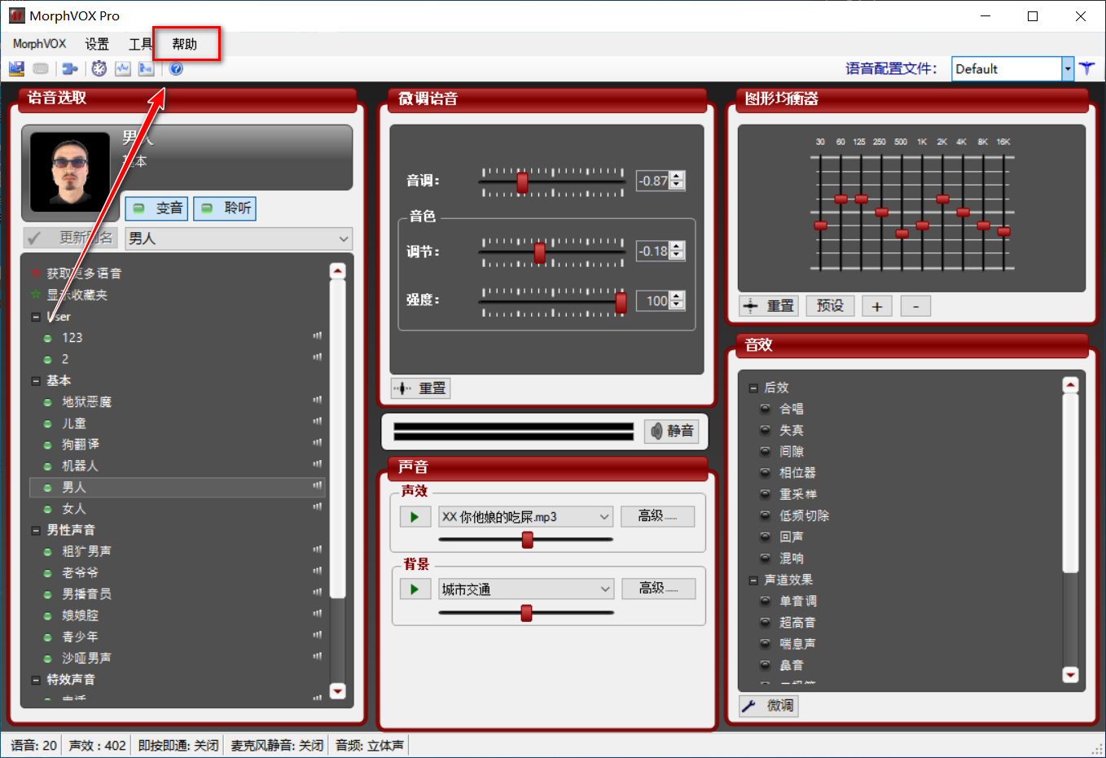
Task: Play the 声效 sound effect with the green arrow
Action: [x=415, y=517]
